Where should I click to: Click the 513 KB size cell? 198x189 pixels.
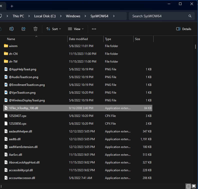click(x=147, y=155)
